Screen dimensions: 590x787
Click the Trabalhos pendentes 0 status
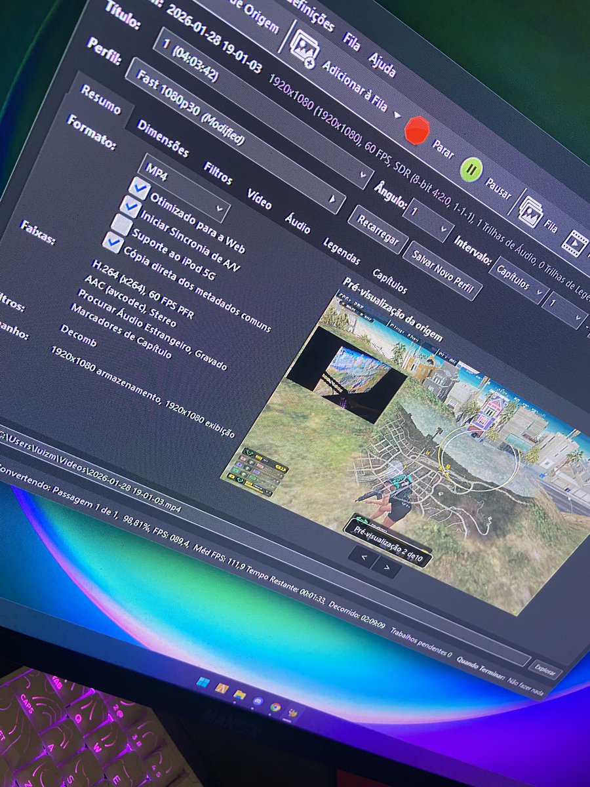422,643
